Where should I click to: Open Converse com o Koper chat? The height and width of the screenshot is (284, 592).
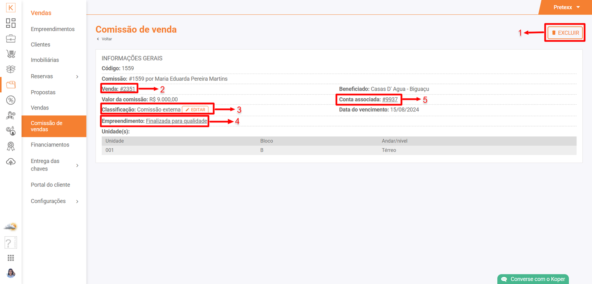pos(533,279)
